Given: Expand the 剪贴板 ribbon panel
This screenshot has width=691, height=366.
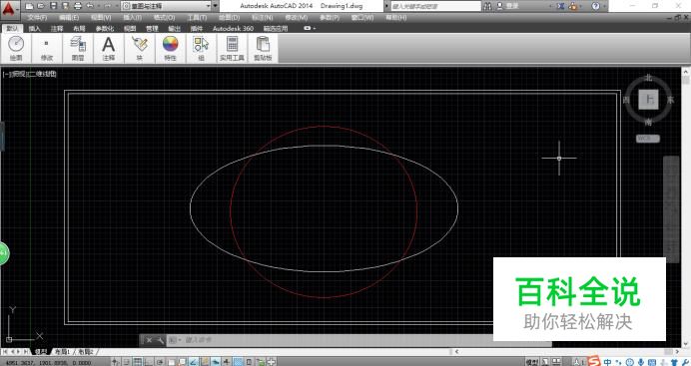Looking at the screenshot, I should pos(263,49).
